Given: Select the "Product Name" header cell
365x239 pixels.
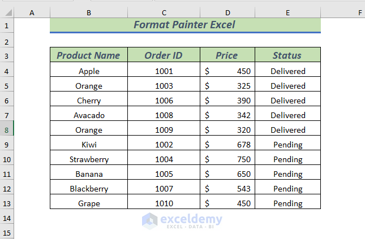Looking at the screenshot, I should [x=89, y=55].
